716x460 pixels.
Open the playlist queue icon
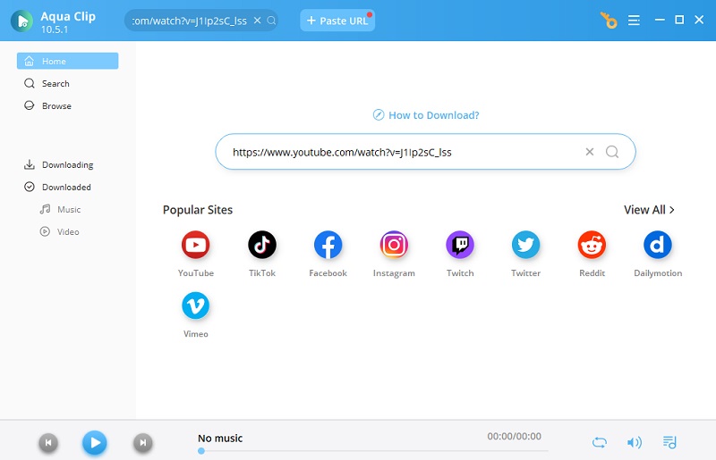coord(669,442)
